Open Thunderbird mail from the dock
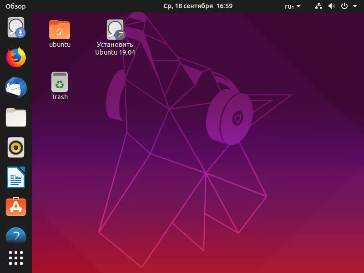The image size is (364, 273). click(x=16, y=87)
